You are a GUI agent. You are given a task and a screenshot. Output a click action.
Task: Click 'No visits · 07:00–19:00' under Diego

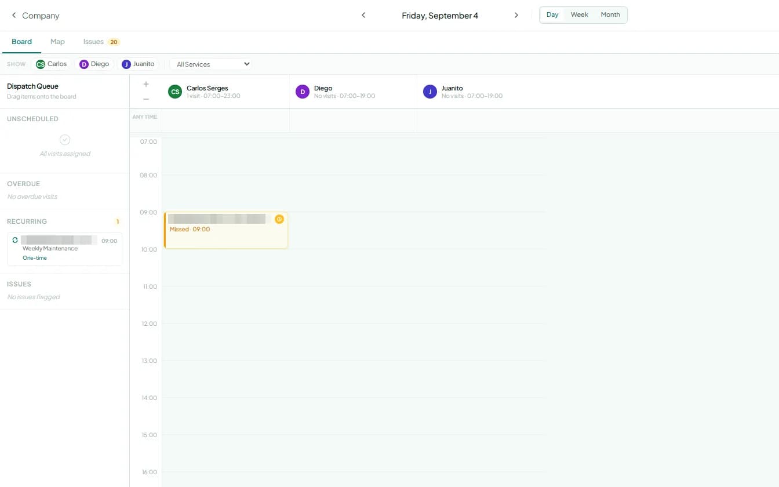(344, 96)
